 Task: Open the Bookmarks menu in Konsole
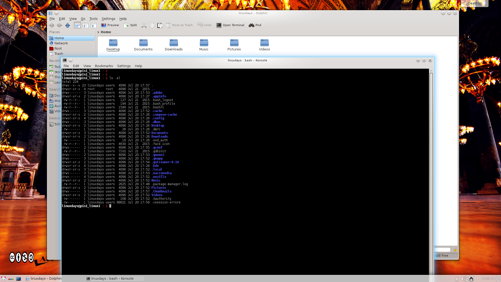[x=104, y=66]
